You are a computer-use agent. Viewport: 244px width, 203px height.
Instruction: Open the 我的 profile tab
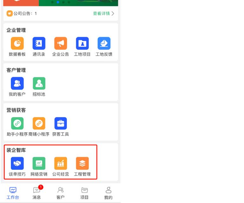(108, 193)
